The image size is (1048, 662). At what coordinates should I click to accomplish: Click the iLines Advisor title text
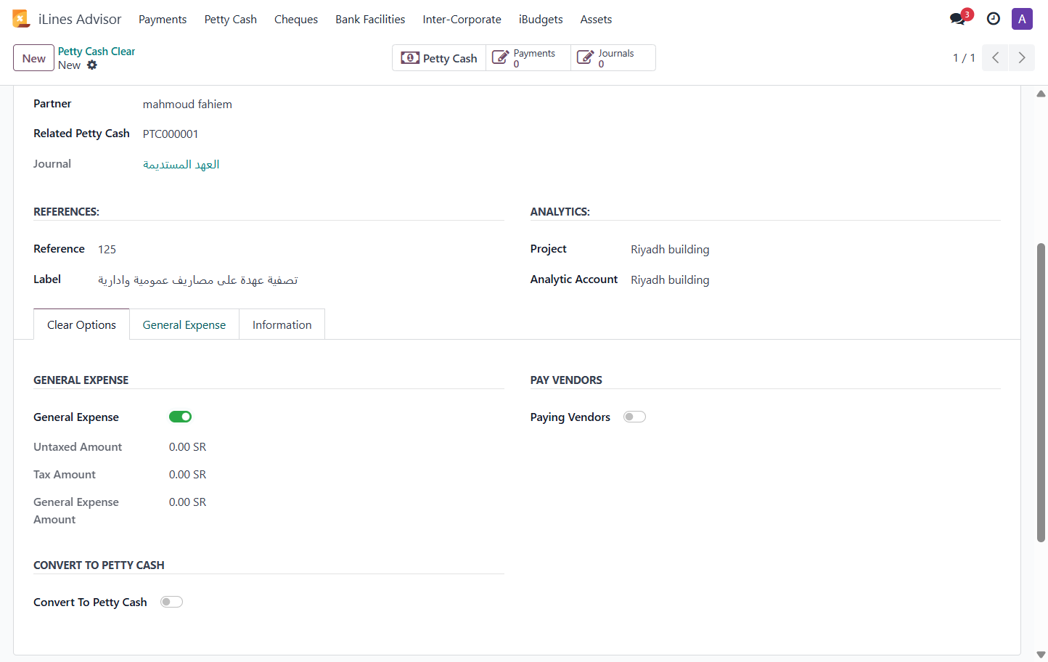80,20
